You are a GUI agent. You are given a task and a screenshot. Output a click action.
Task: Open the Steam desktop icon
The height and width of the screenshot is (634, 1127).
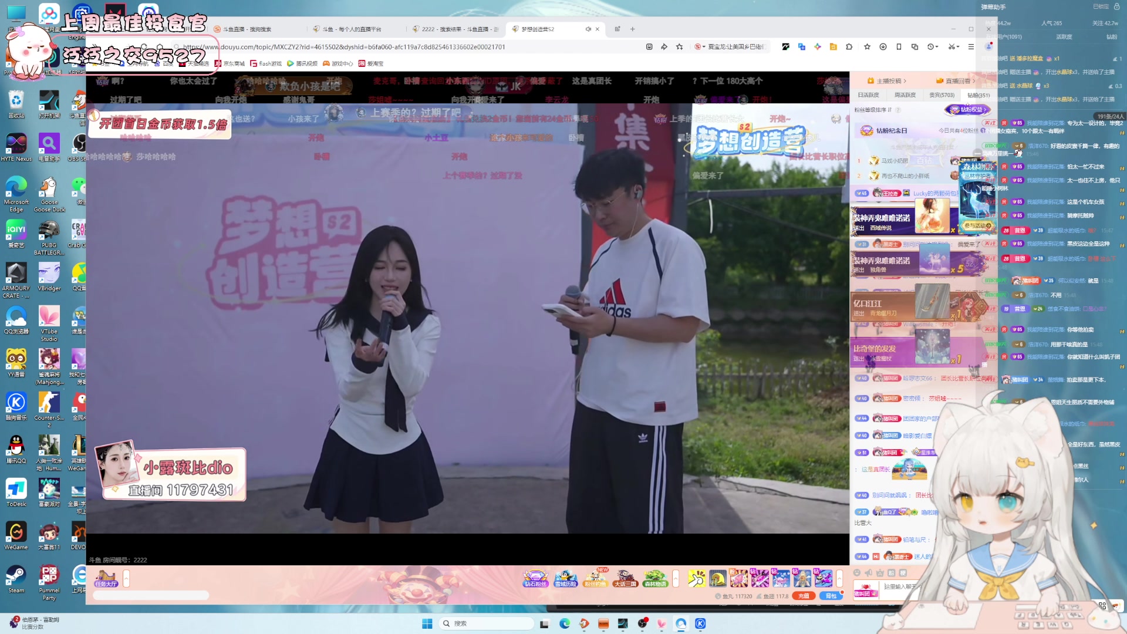[16, 579]
